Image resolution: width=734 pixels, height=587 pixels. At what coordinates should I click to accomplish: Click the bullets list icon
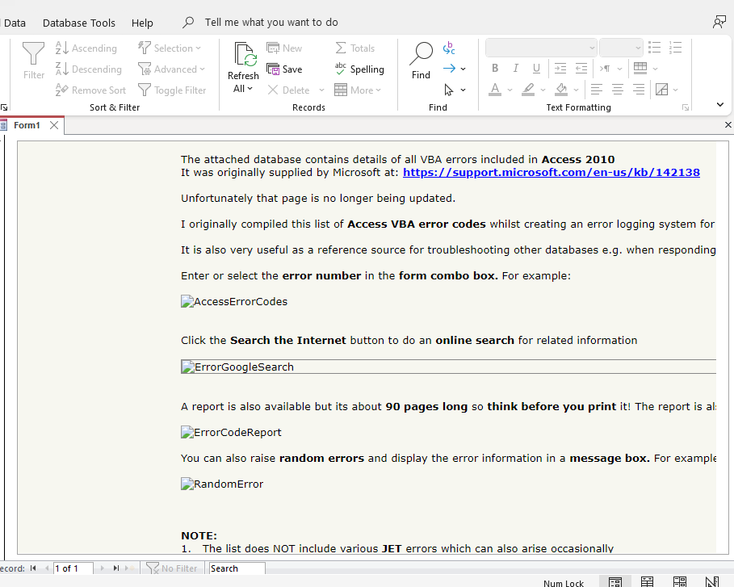655,48
